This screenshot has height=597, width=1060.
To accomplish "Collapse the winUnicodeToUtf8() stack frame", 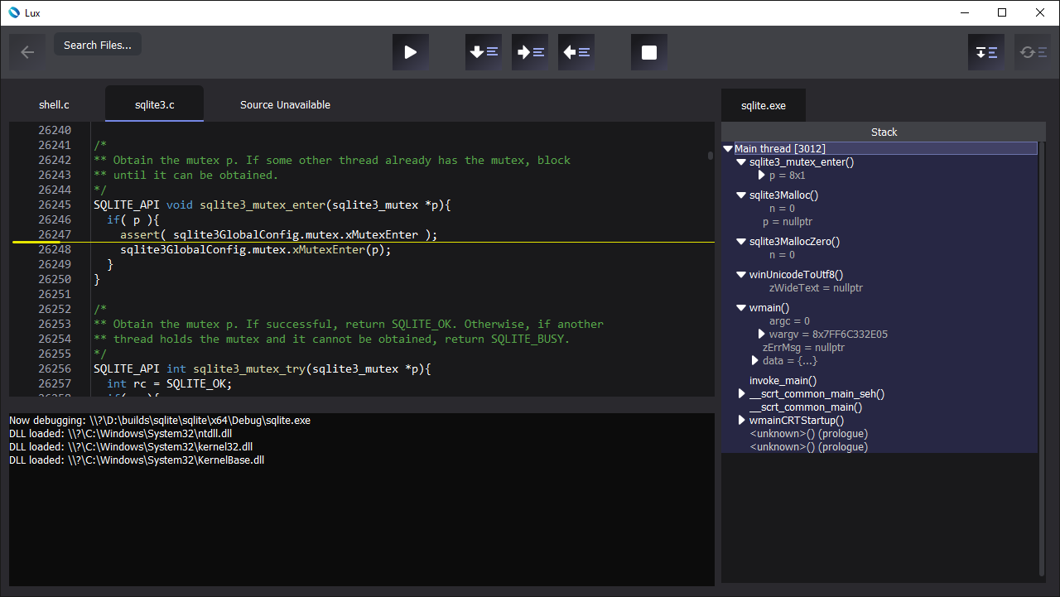I will click(x=741, y=275).
